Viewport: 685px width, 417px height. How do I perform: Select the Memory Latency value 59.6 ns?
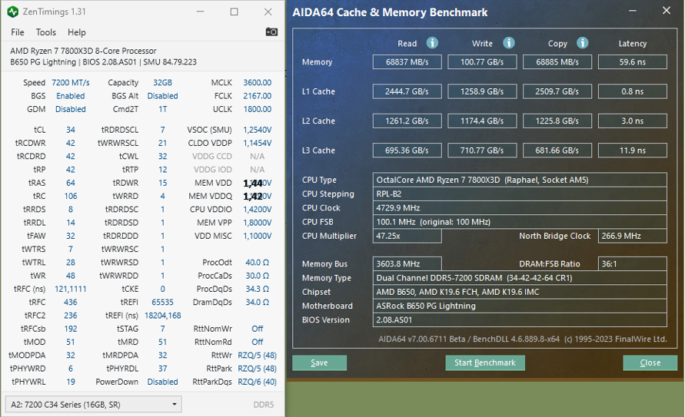click(x=633, y=62)
